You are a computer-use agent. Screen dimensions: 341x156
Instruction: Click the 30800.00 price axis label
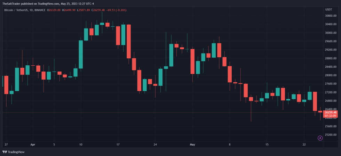coord(330,16)
